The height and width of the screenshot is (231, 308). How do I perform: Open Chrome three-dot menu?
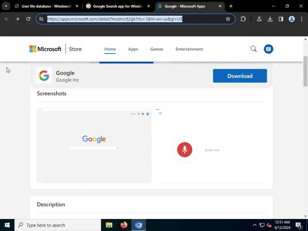click(302, 19)
